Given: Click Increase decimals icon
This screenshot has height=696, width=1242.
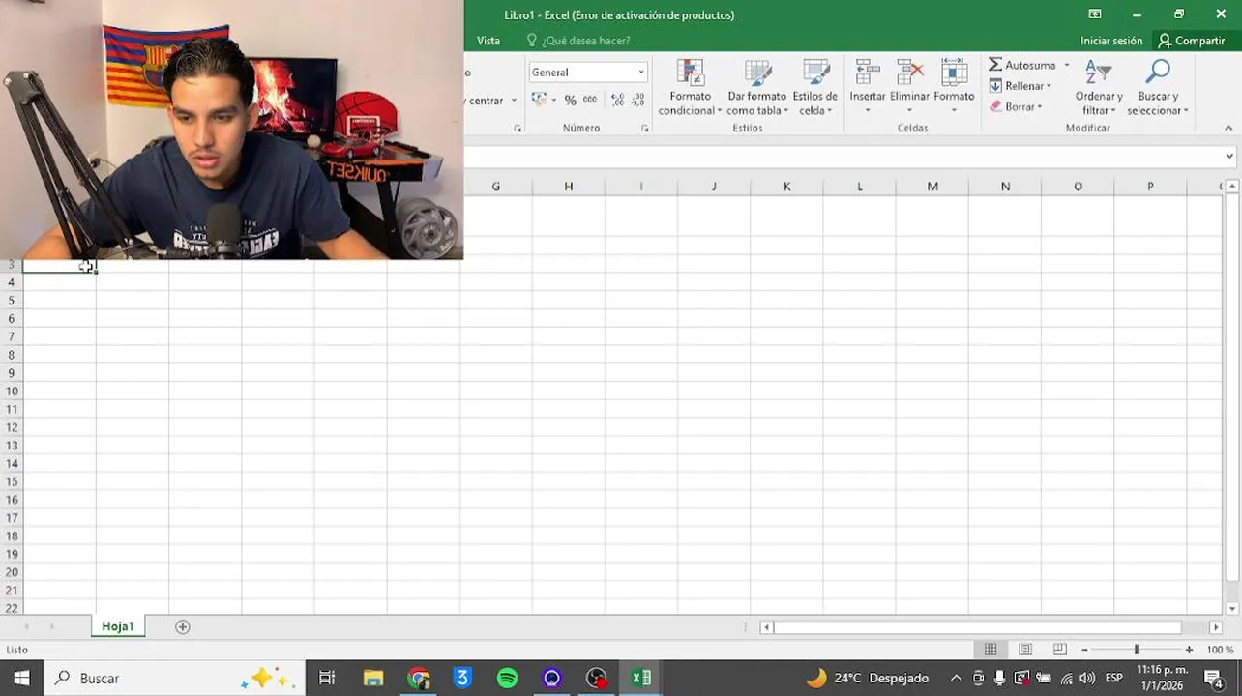Looking at the screenshot, I should (618, 100).
